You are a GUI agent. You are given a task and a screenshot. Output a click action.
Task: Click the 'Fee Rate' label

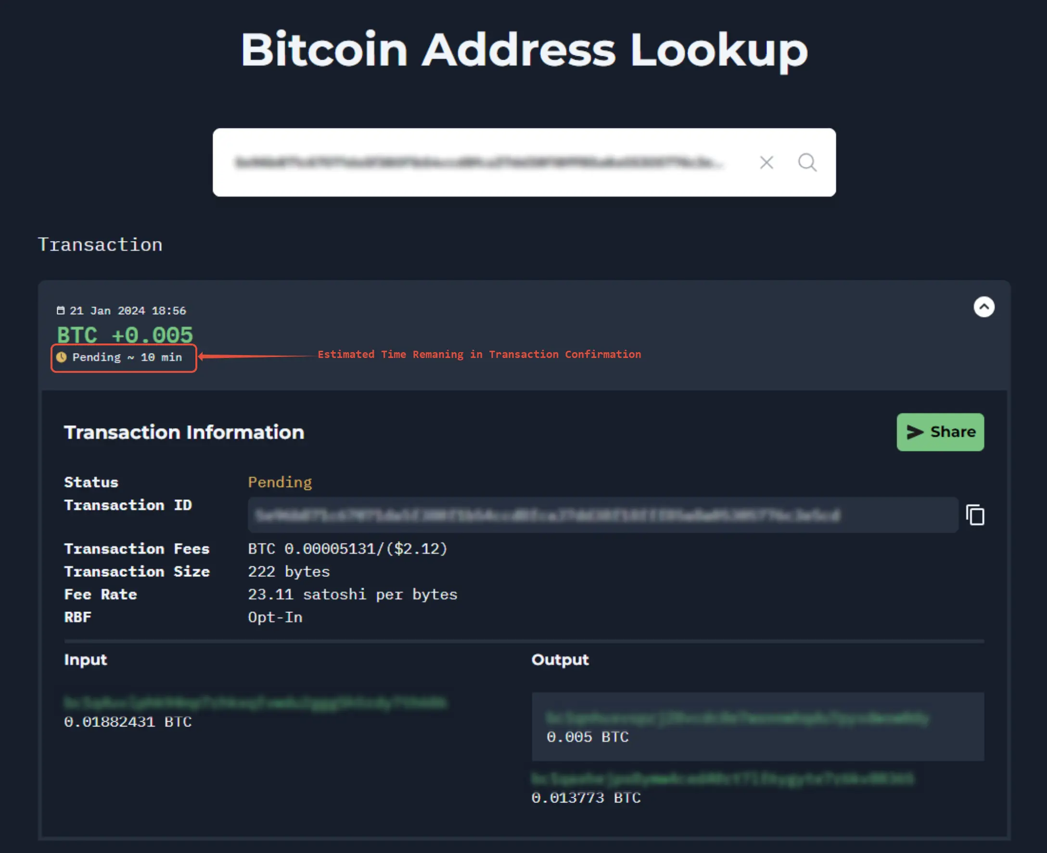100,595
